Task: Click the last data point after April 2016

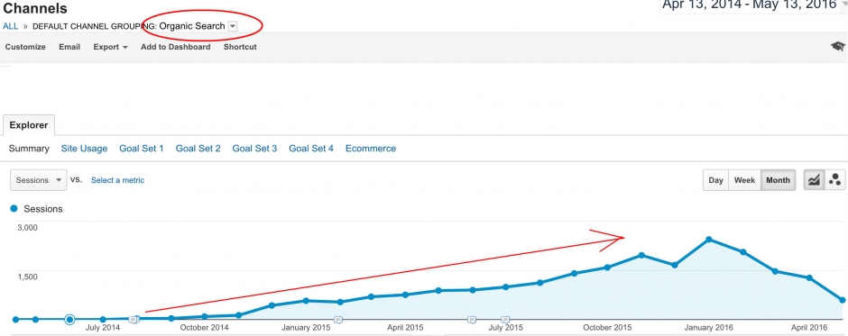Action: pyautogui.click(x=842, y=300)
